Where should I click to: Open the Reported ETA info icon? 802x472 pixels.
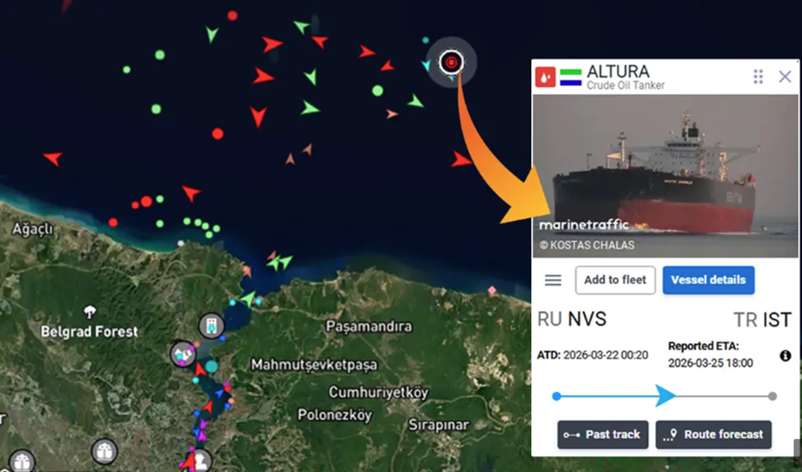pos(785,356)
